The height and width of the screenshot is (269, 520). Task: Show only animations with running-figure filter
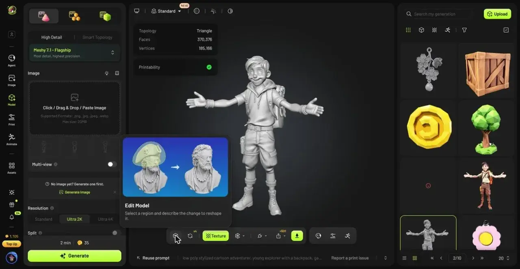pyautogui.click(x=447, y=30)
